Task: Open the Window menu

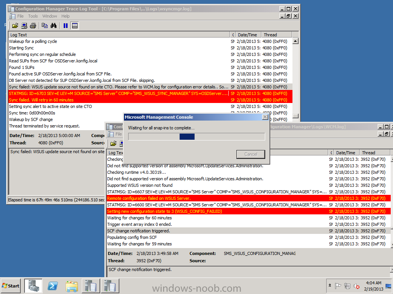Action: click(x=50, y=16)
